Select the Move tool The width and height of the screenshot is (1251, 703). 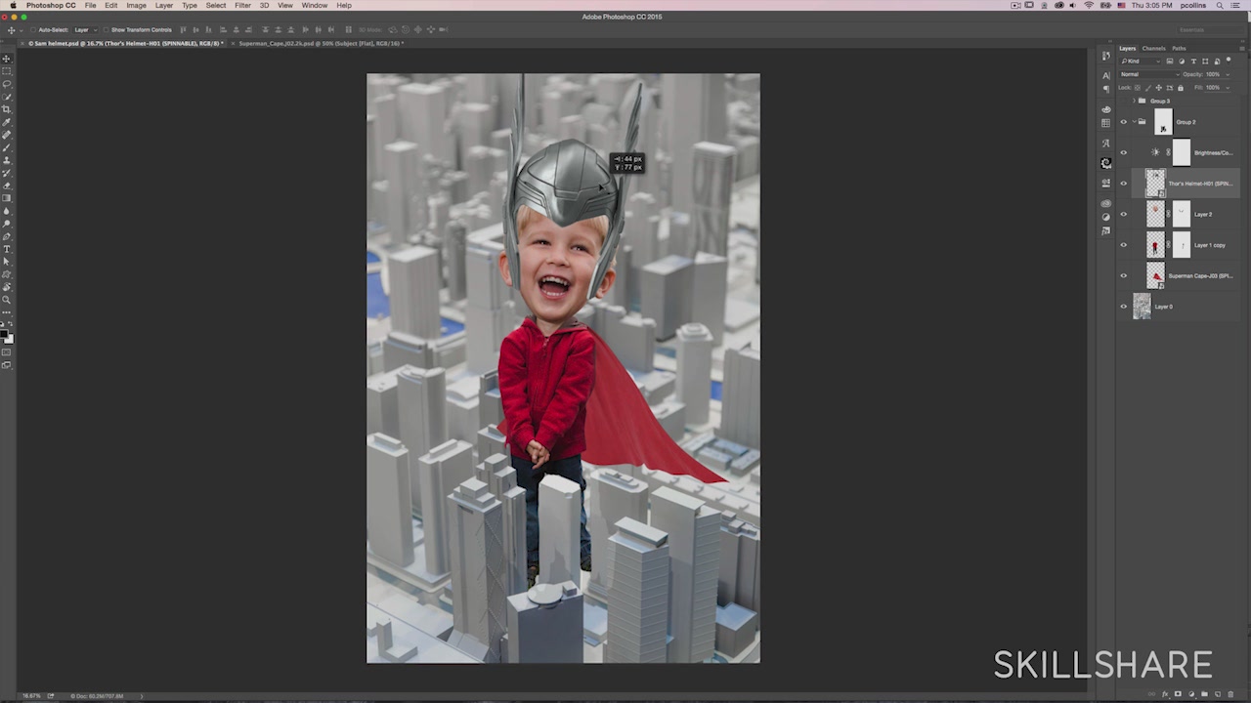7,59
